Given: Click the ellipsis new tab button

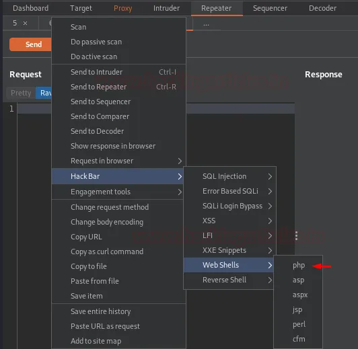Looking at the screenshot, I should [x=206, y=24].
